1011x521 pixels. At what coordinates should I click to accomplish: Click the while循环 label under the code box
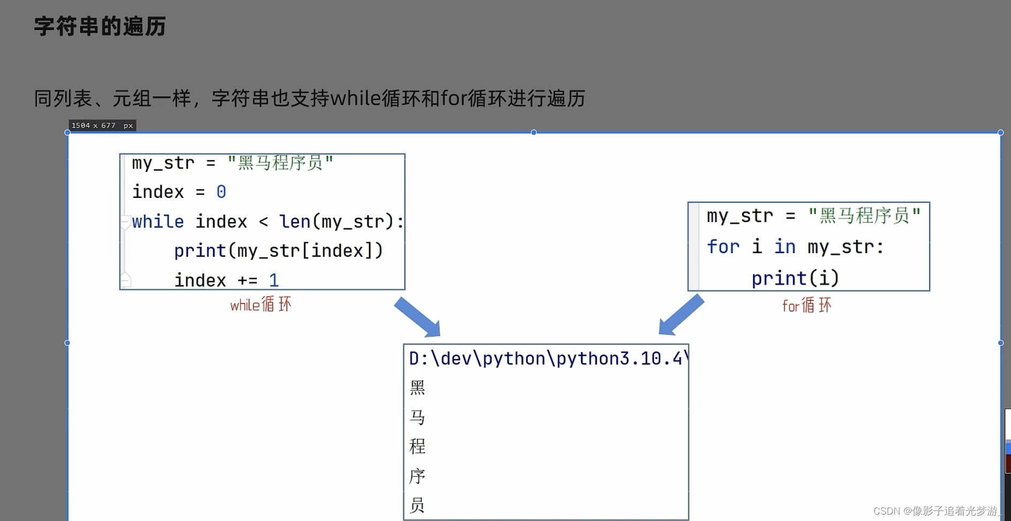point(261,304)
